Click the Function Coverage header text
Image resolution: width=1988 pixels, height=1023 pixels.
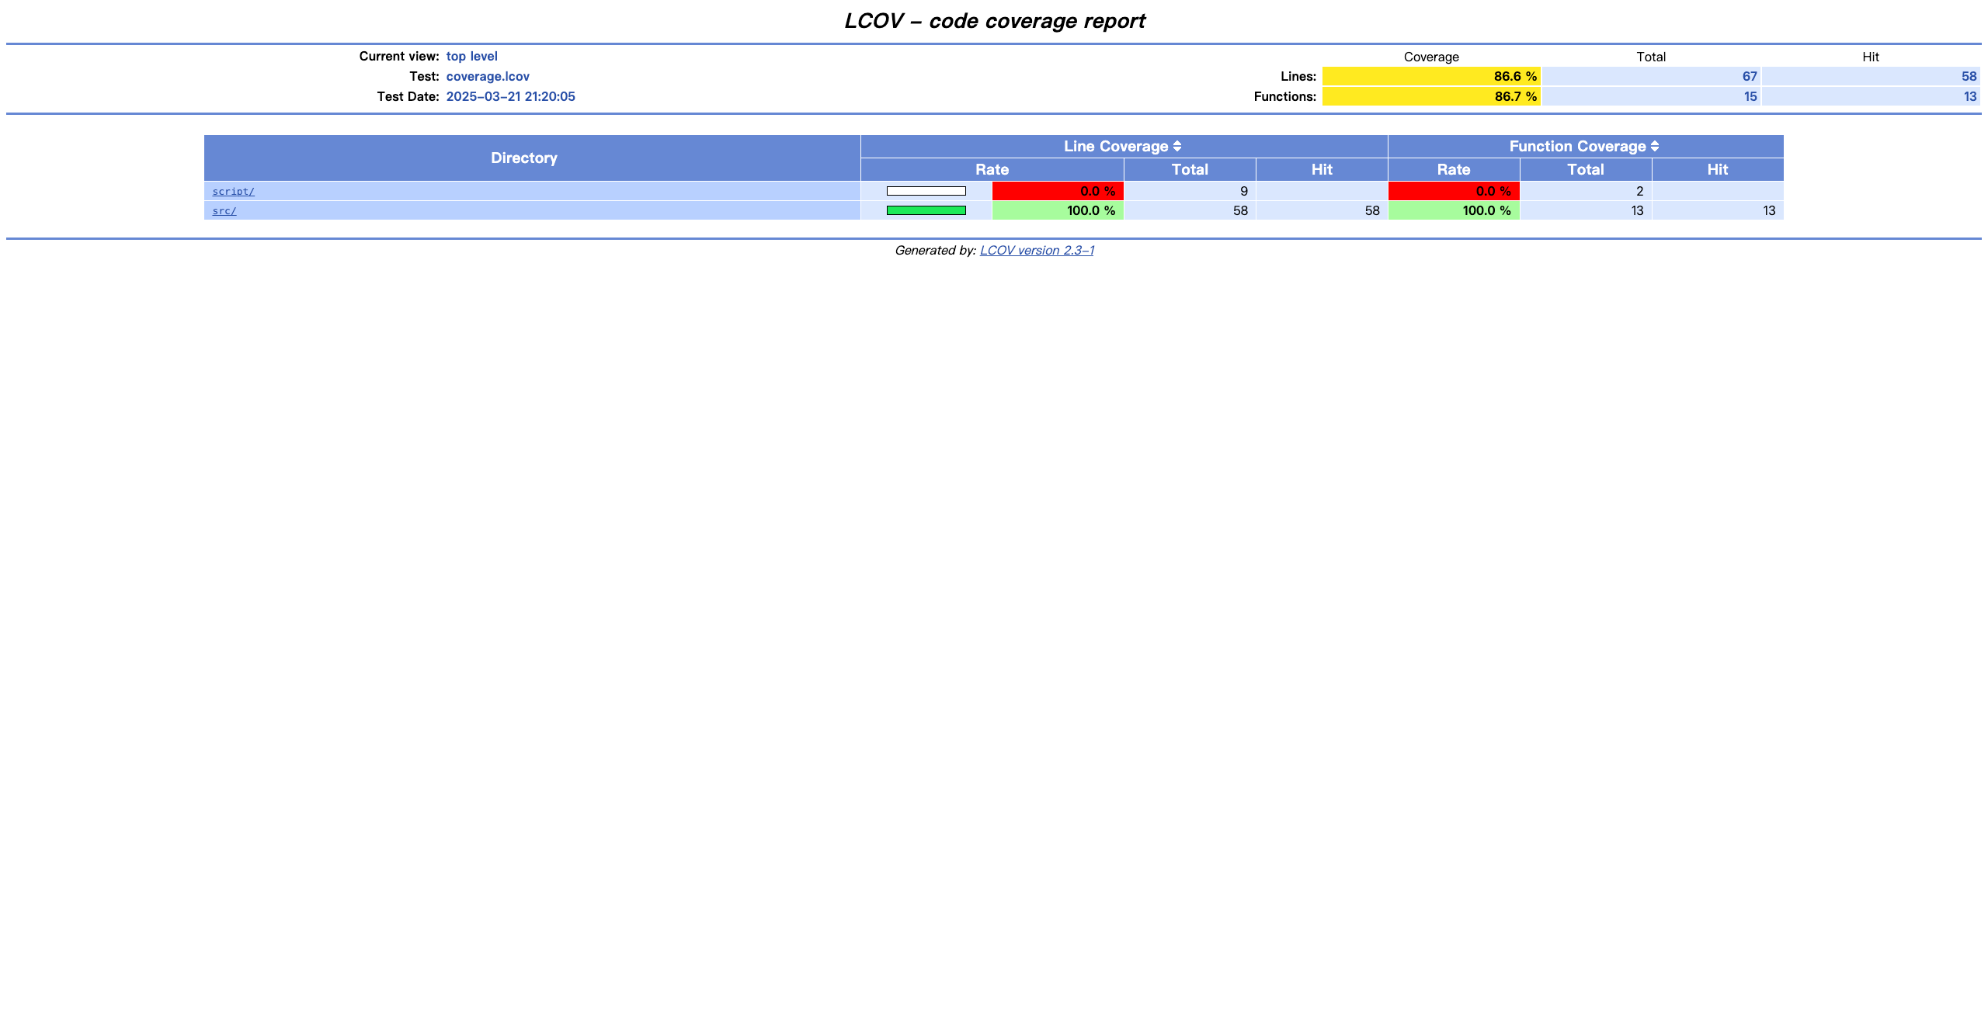[x=1577, y=146]
